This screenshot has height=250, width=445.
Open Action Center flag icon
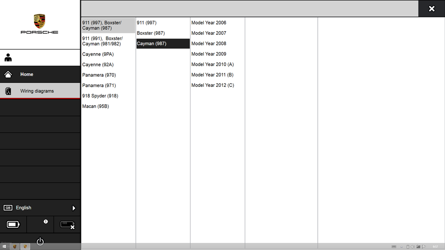[x=424, y=246]
